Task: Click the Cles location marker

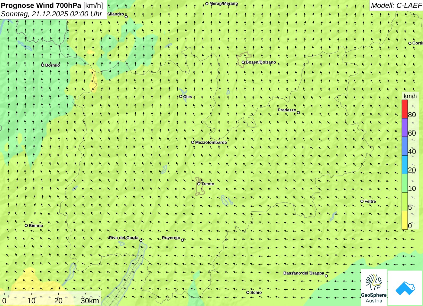Action: click(181, 97)
